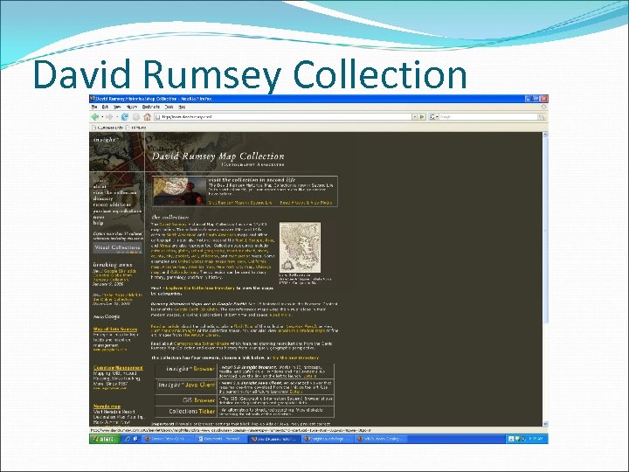Click the Firefox icon in title bar

(93, 98)
